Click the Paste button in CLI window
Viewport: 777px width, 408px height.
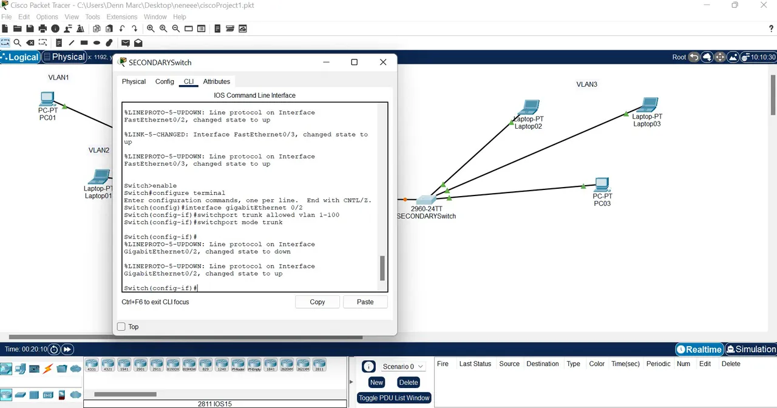coord(365,302)
